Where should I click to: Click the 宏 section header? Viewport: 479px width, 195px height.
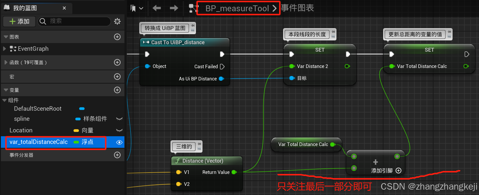coord(63,77)
